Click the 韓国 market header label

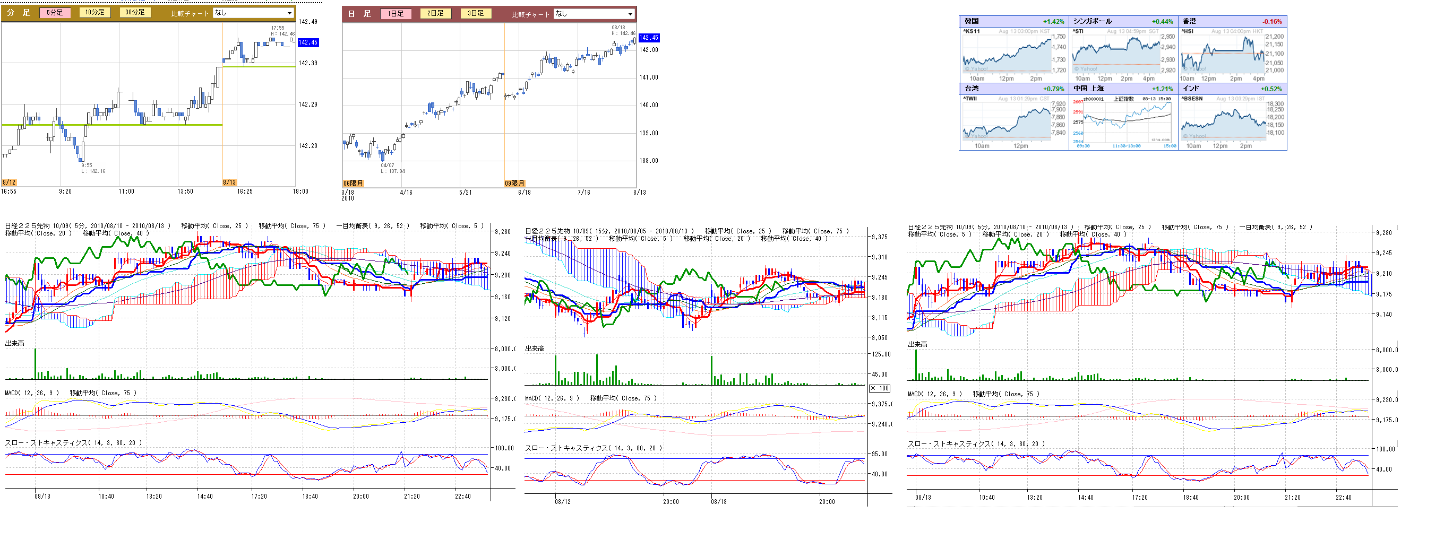(972, 21)
